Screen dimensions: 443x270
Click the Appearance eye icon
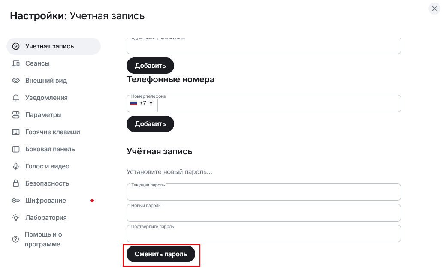pyautogui.click(x=16, y=81)
